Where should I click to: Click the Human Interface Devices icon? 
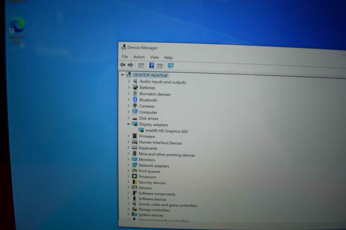[134, 142]
